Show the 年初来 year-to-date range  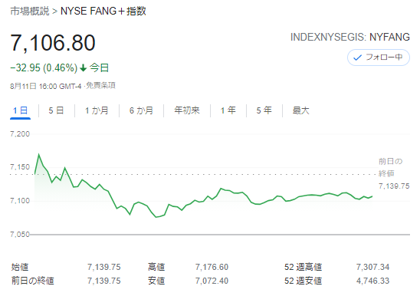point(187,110)
